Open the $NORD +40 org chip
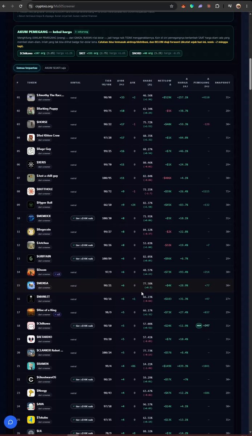Image resolution: width=252 pixels, height=436 pixels. click(x=156, y=53)
